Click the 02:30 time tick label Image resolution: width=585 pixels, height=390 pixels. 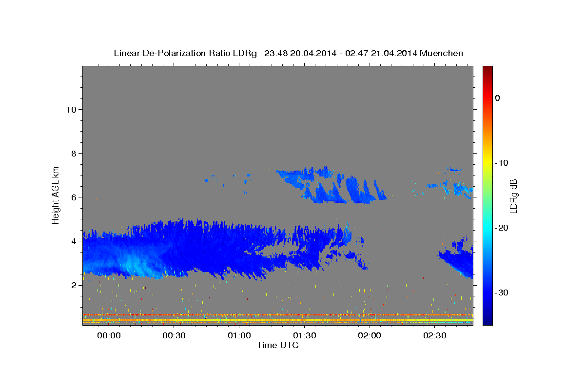[435, 336]
